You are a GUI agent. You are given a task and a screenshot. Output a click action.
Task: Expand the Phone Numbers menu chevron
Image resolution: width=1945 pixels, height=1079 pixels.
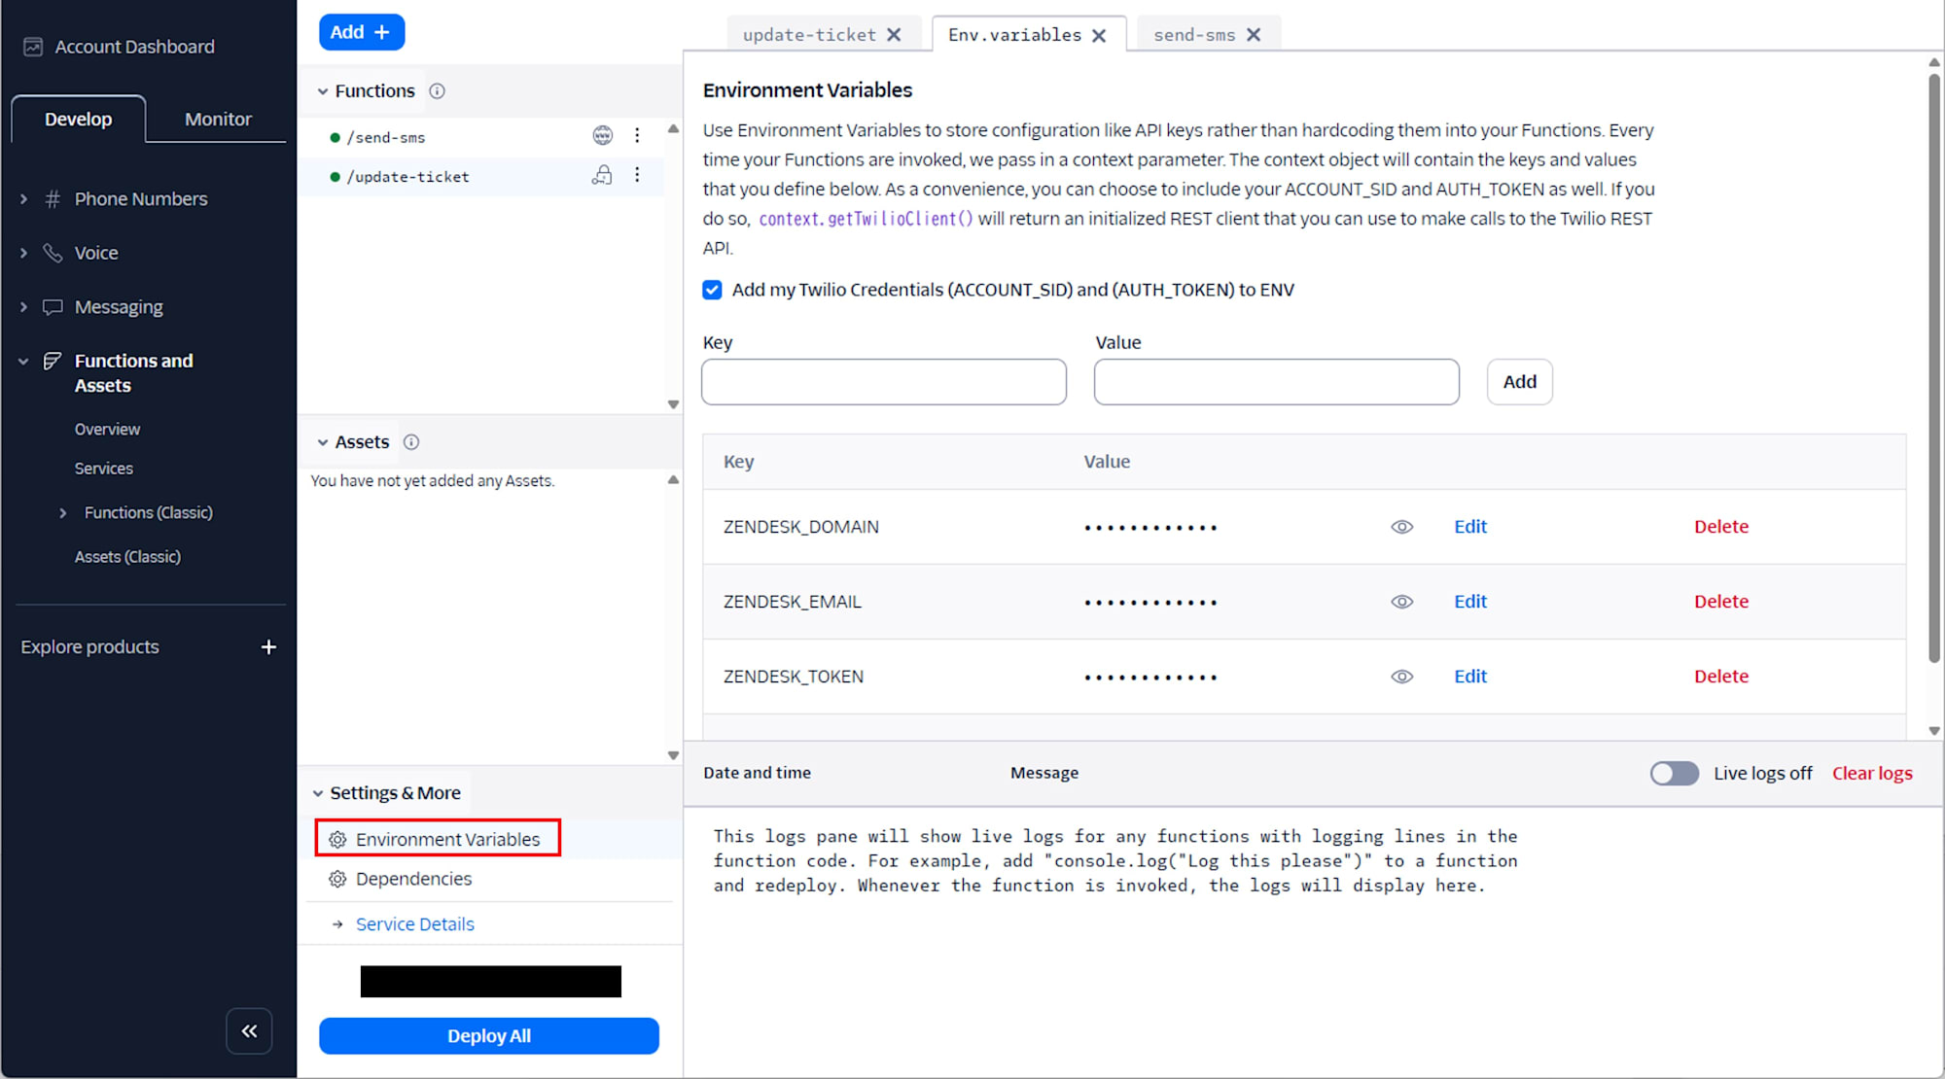tap(23, 199)
